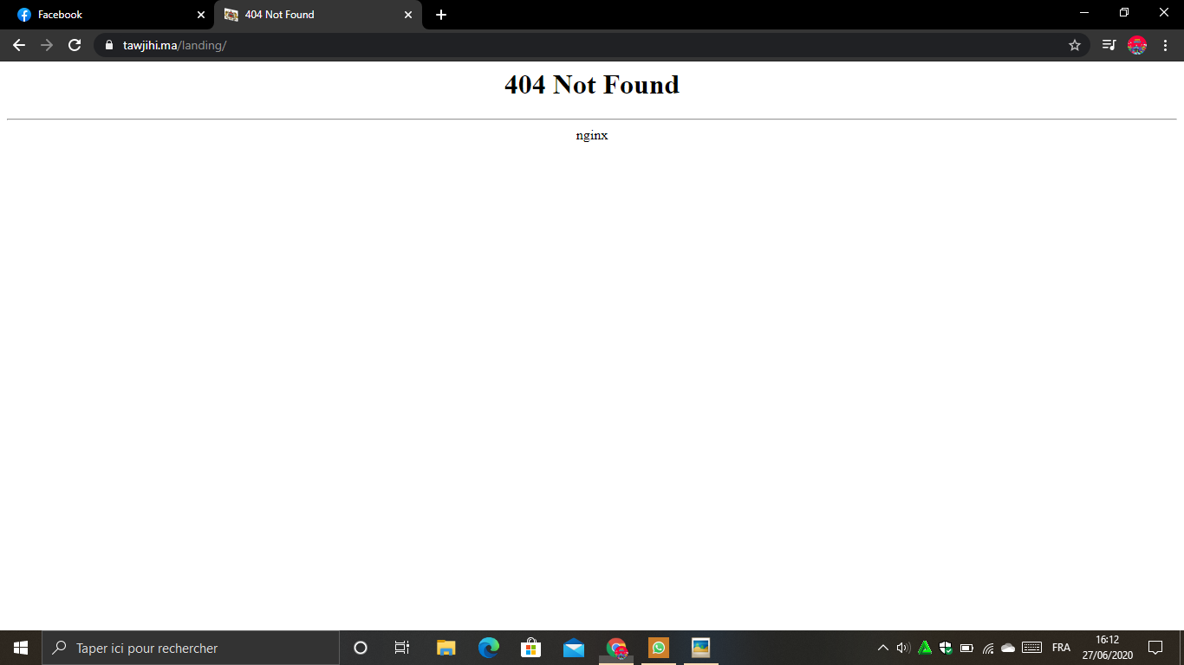View site info via the padlock icon

point(108,45)
